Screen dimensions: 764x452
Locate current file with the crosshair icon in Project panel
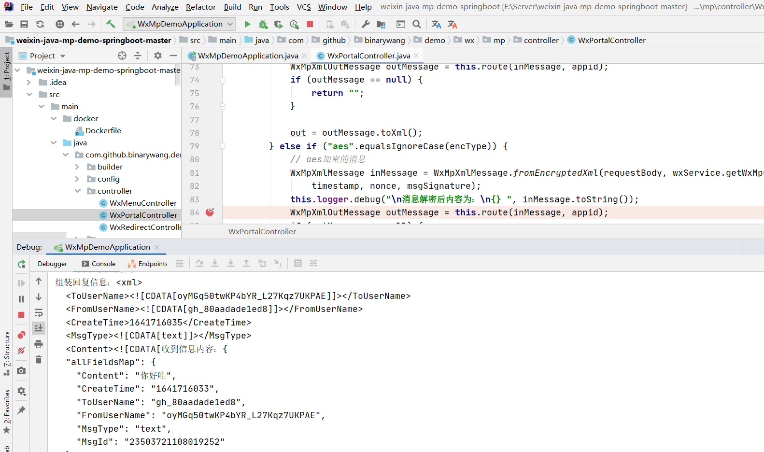tap(122, 56)
